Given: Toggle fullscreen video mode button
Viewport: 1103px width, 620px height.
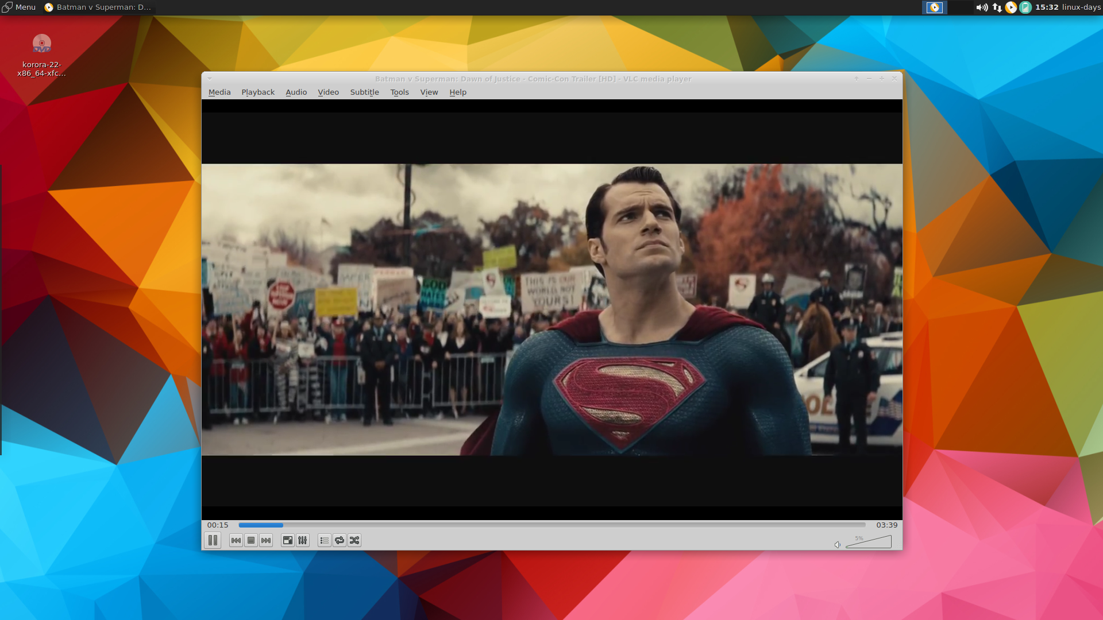Looking at the screenshot, I should pos(288,540).
